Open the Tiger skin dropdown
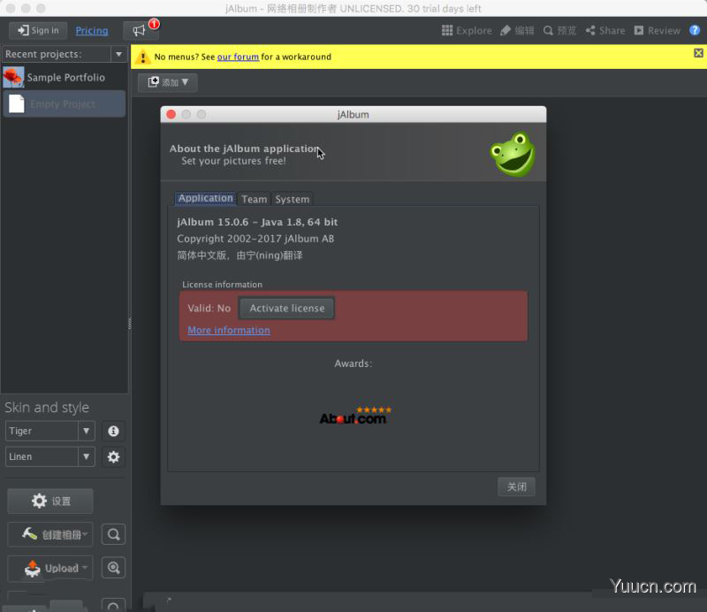 pyautogui.click(x=50, y=431)
